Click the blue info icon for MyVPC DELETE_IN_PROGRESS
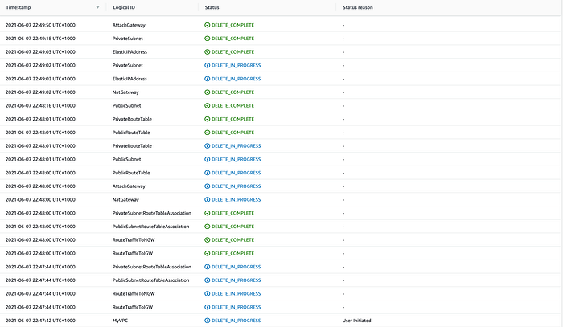This screenshot has width=563, height=327. (x=208, y=321)
